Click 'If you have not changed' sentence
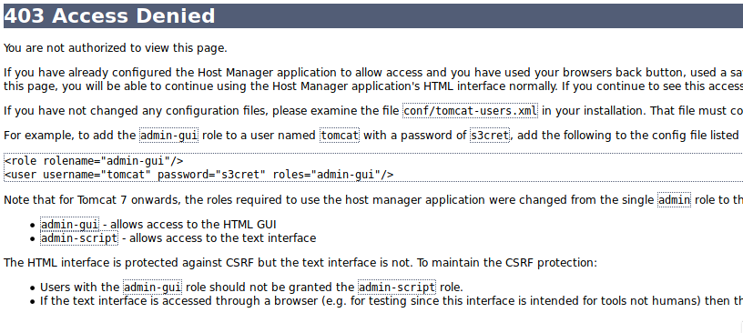743x333 pixels. pos(373,111)
